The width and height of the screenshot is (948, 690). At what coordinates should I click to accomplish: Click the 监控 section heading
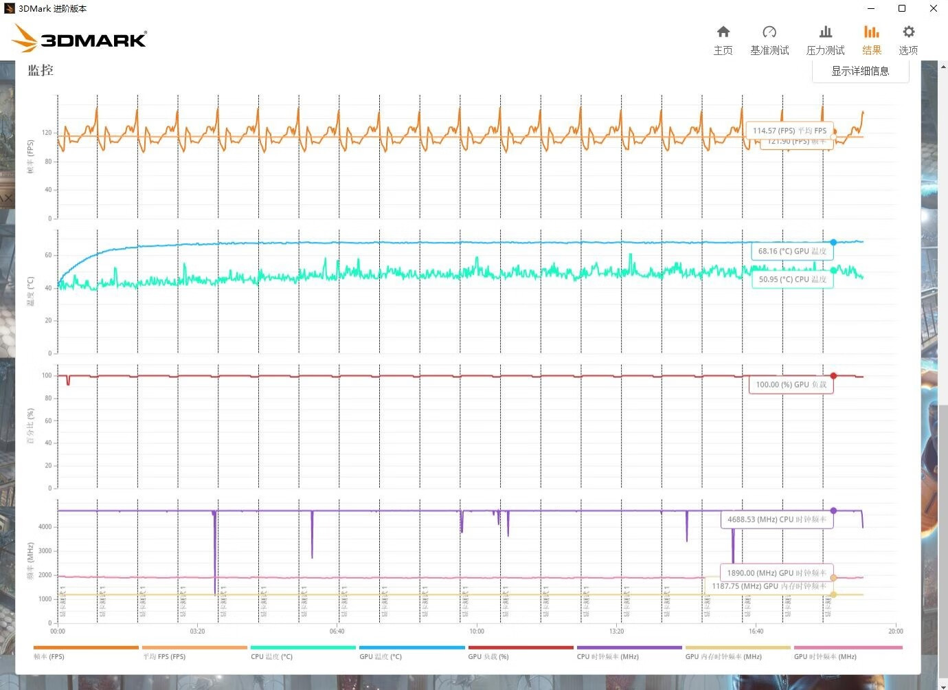pos(41,70)
